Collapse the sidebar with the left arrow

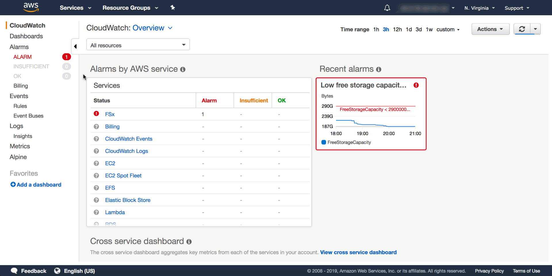75,46
